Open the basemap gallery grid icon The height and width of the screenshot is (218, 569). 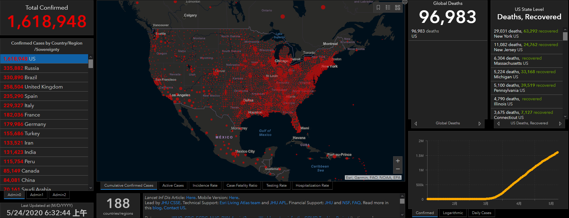tap(398, 8)
